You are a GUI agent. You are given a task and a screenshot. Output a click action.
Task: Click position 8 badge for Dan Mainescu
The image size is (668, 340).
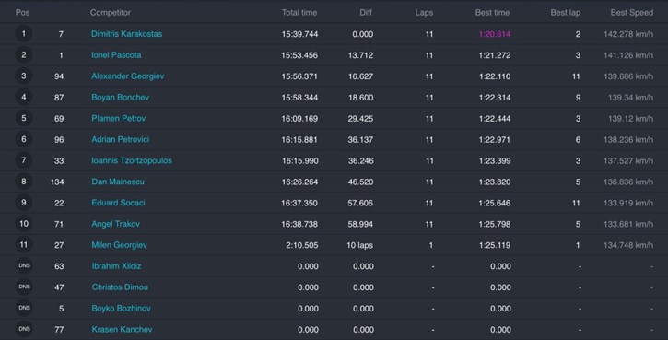pyautogui.click(x=24, y=182)
